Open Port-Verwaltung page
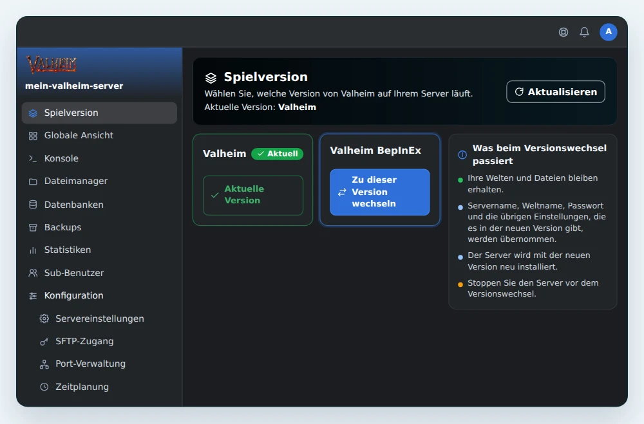 105,364
